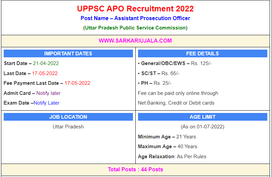Click the Uttar Pradesh job location text
Viewport: 272px width, 177px height.
click(68, 127)
